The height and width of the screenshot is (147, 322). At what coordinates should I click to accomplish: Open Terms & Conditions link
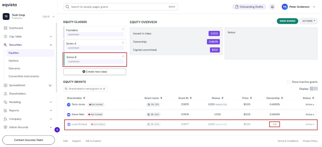(288, 141)
